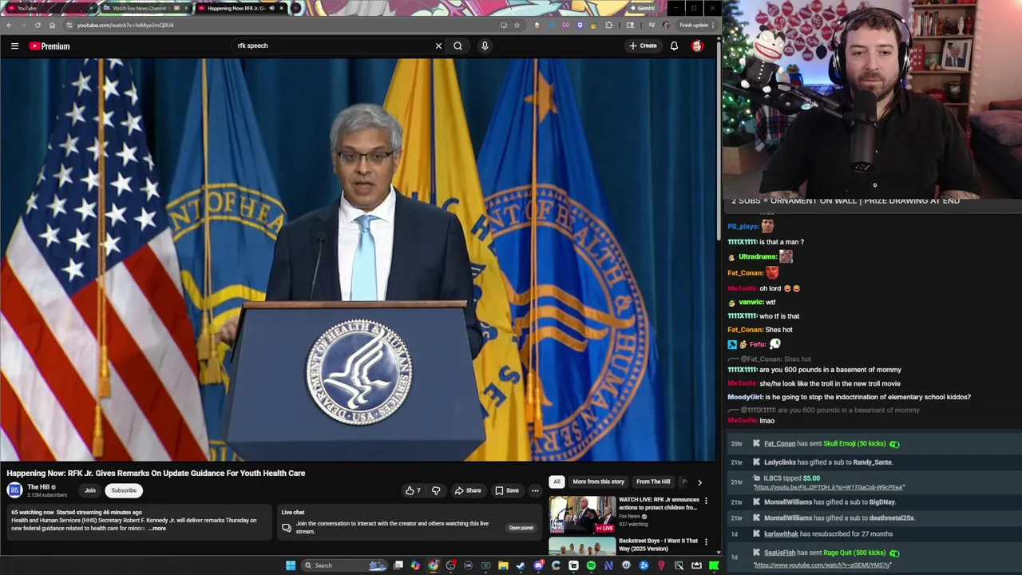Switch to the YouTube browser tab
The height and width of the screenshot is (575, 1022).
48,8
